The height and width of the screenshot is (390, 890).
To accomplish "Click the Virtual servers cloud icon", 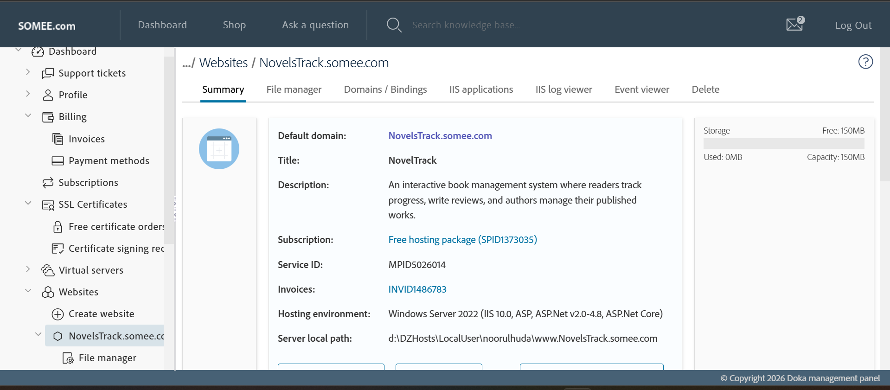I will click(x=48, y=270).
